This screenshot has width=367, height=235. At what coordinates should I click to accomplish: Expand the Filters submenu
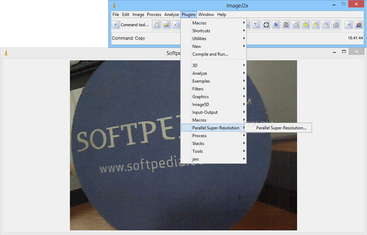pos(213,89)
